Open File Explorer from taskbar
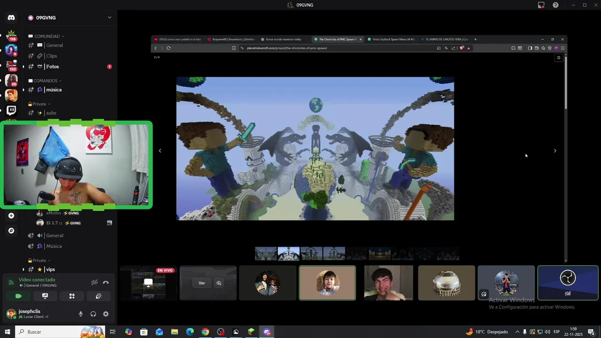601x338 pixels. point(174,332)
